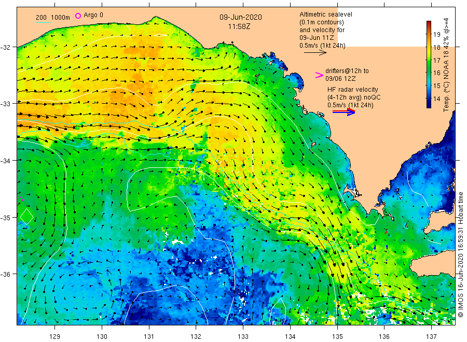The image size is (467, 342).
Task: Click the temperature color bar
Action: [x=429, y=64]
